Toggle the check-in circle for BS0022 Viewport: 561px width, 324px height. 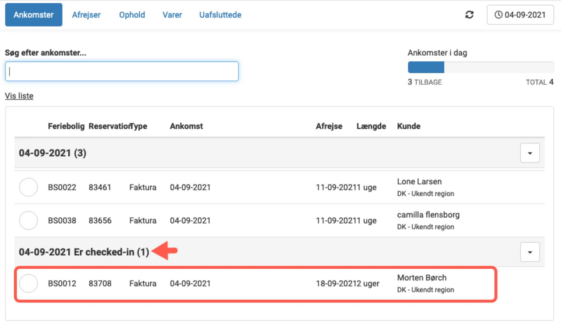(x=28, y=187)
